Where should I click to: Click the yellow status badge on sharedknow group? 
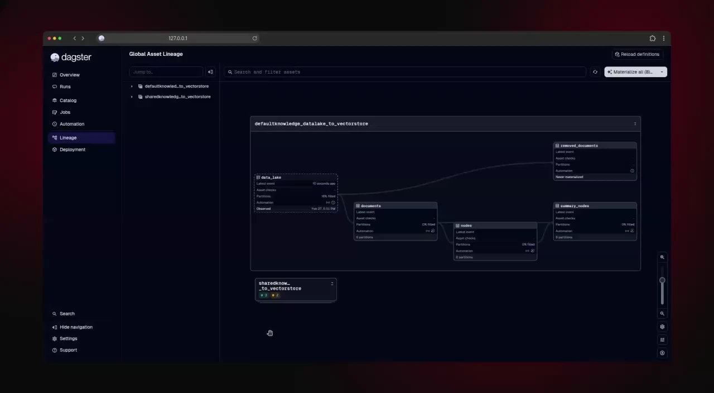[275, 295]
